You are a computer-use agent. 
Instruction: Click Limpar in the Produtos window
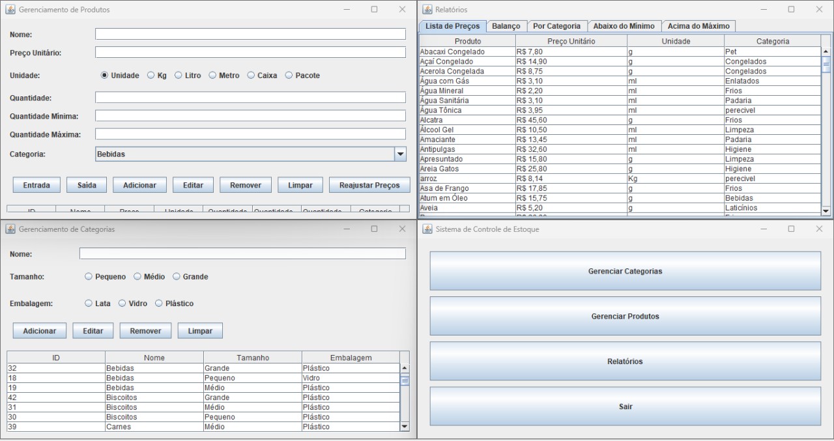pos(300,185)
